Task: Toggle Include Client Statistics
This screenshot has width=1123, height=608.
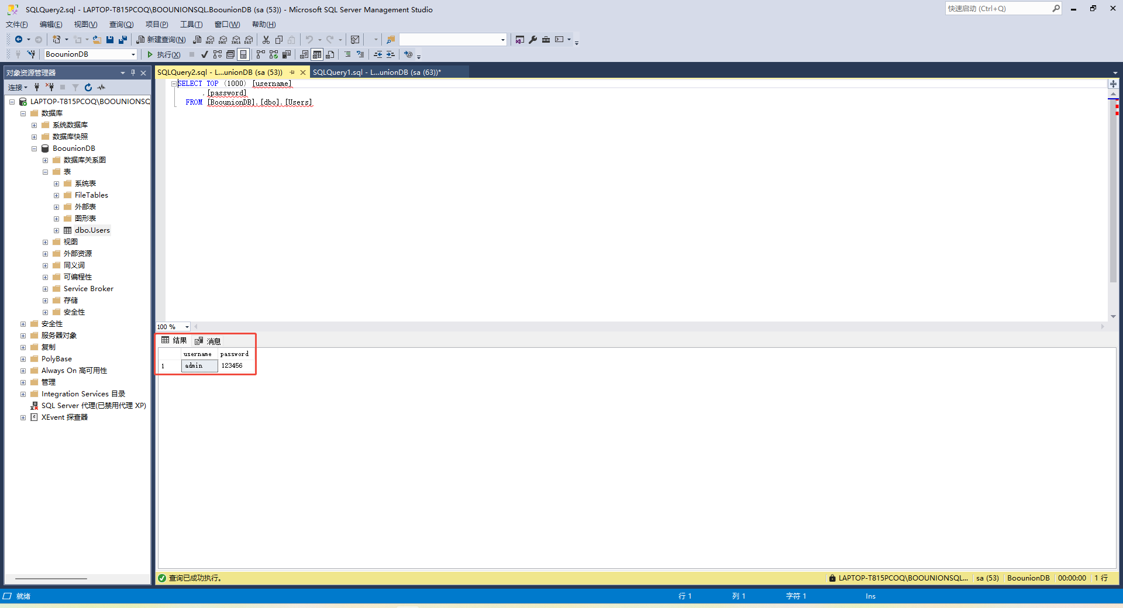Action: tap(287, 54)
